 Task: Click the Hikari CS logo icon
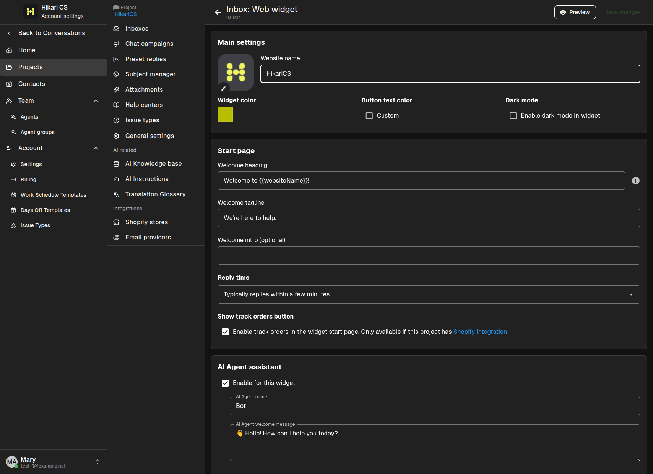pyautogui.click(x=31, y=11)
